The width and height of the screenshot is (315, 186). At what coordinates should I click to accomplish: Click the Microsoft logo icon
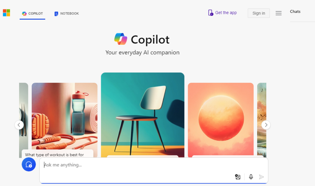6,13
